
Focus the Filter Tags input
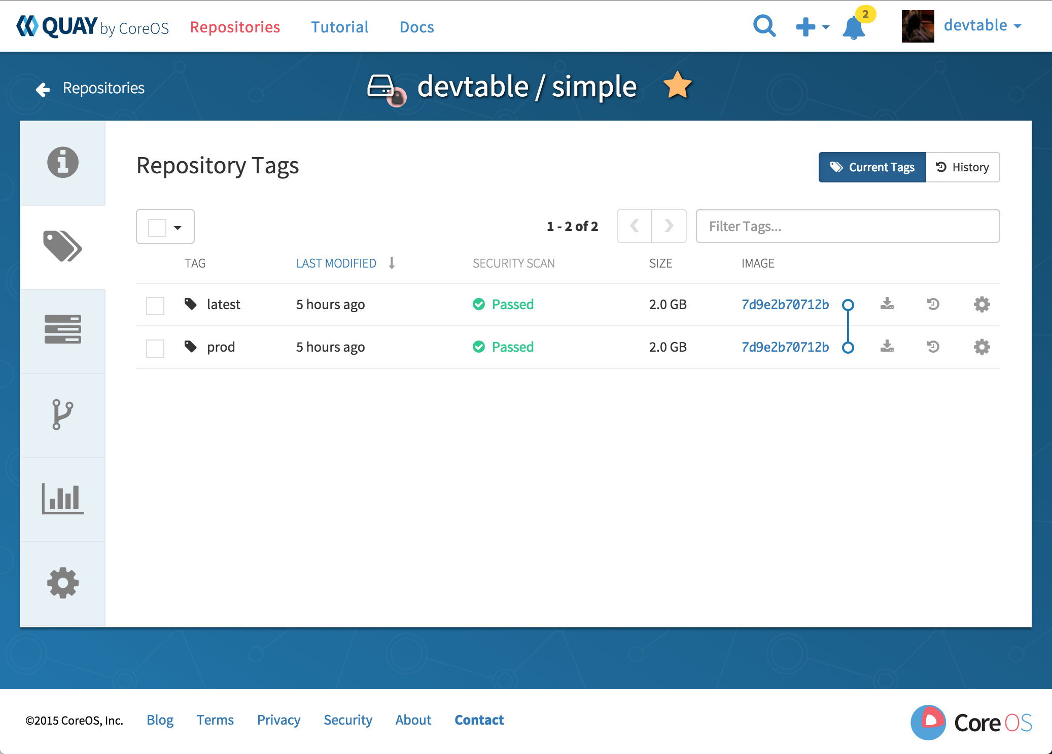848,226
